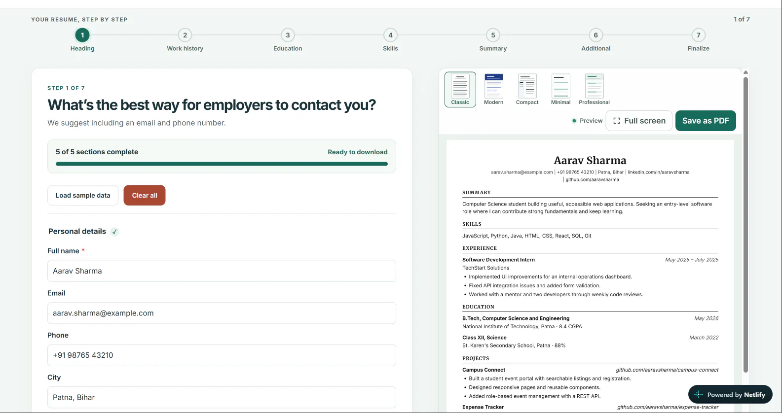The image size is (782, 413).
Task: Click the Preview status indicator
Action: tap(587, 121)
